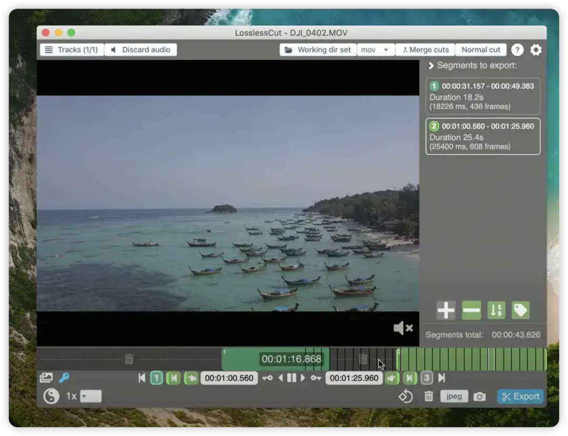Label the segment using tag icon
Screen dimensions: 568x436
click(521, 310)
